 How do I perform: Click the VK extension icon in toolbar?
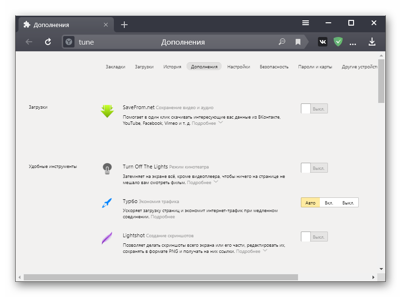coord(323,42)
